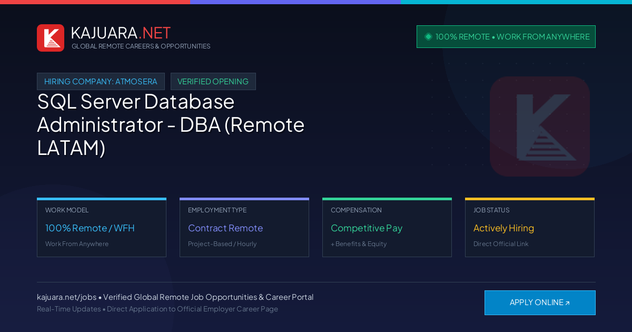
Task: Click the Competitive Pay value
Action: 367,228
